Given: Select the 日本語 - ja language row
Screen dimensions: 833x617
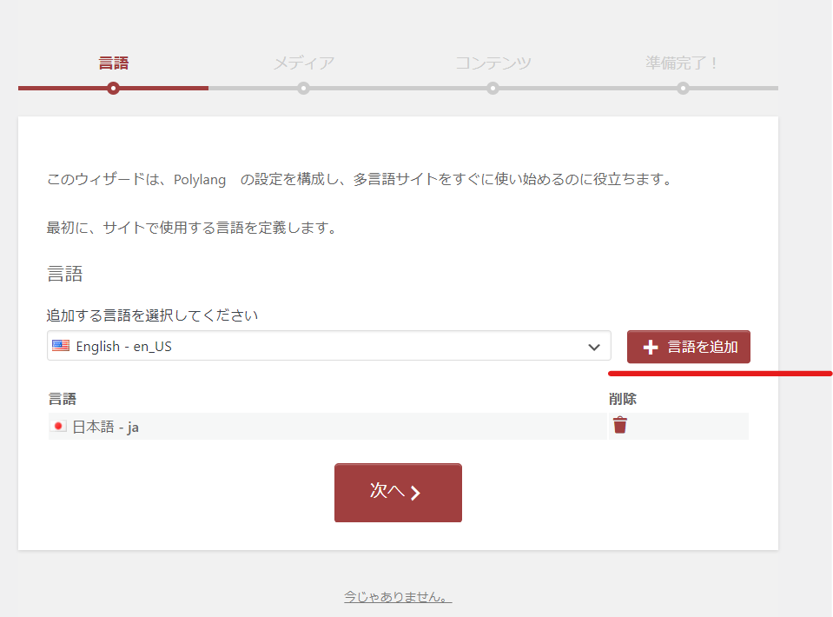Looking at the screenshot, I should [261, 427].
